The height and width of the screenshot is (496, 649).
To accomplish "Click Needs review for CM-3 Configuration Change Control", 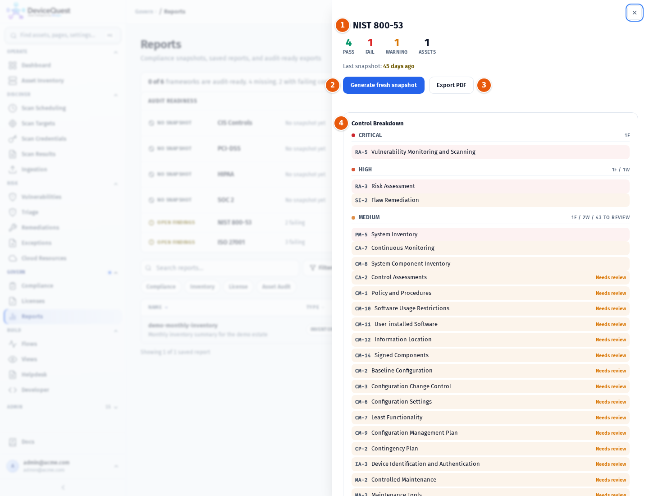I will pos(611,386).
